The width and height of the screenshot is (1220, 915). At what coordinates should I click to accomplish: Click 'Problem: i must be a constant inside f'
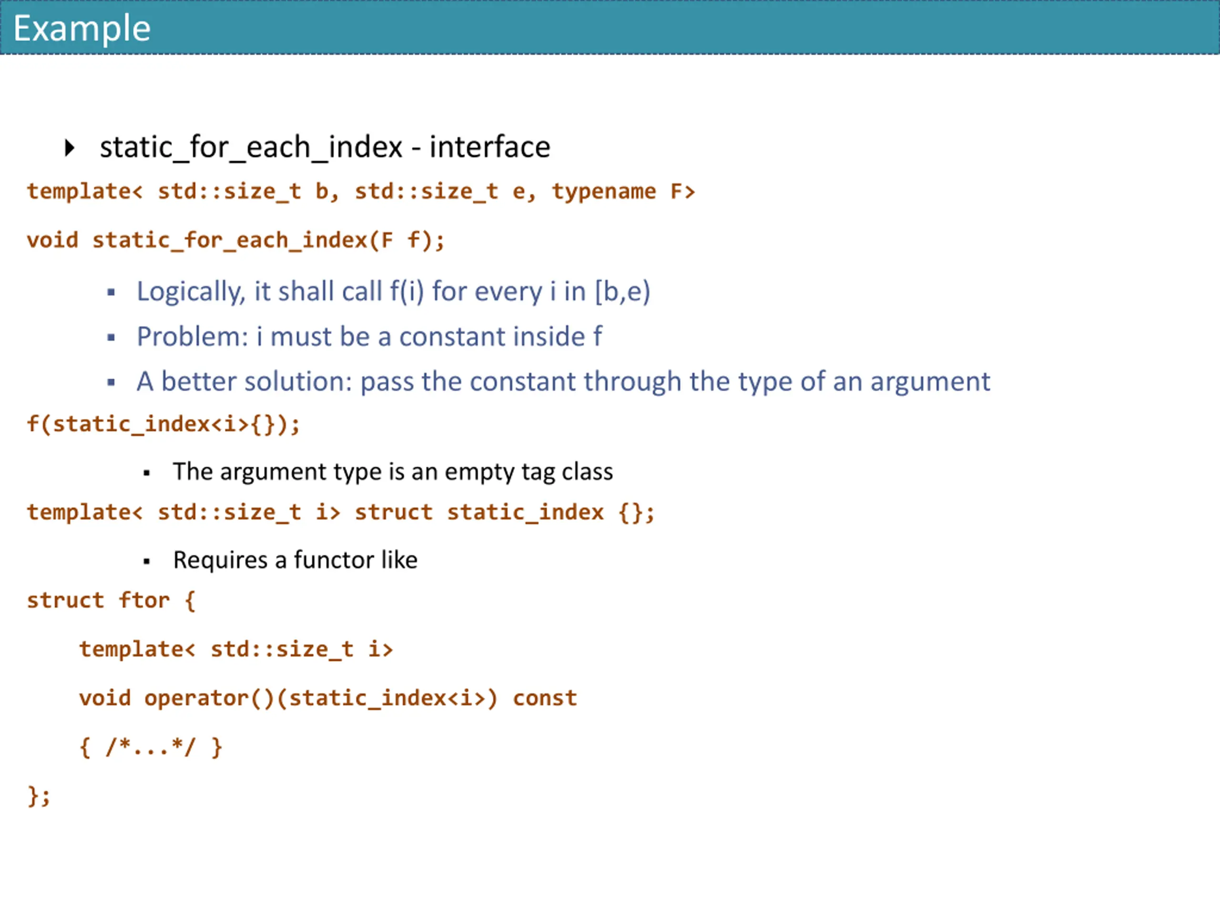[369, 336]
